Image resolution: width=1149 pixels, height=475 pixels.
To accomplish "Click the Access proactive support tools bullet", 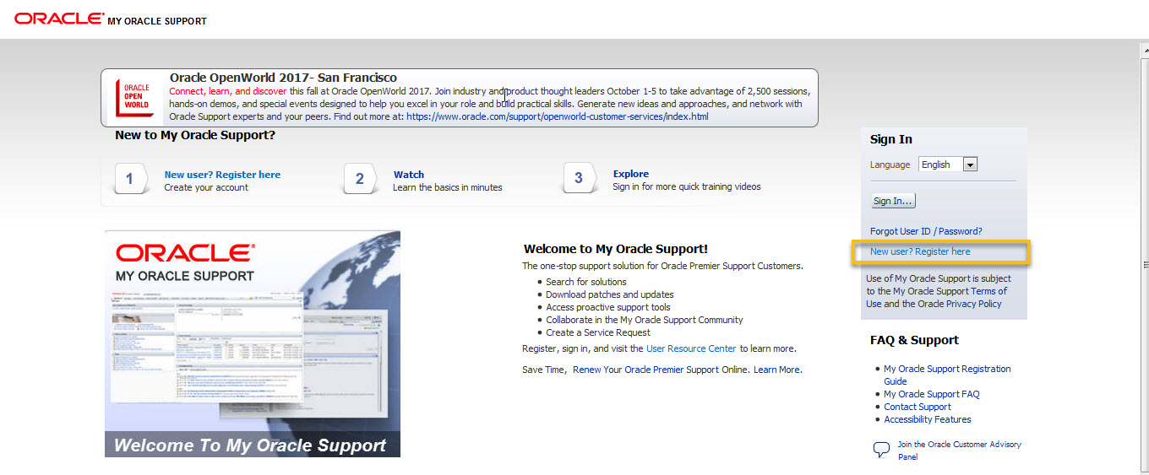I will pyautogui.click(x=608, y=307).
